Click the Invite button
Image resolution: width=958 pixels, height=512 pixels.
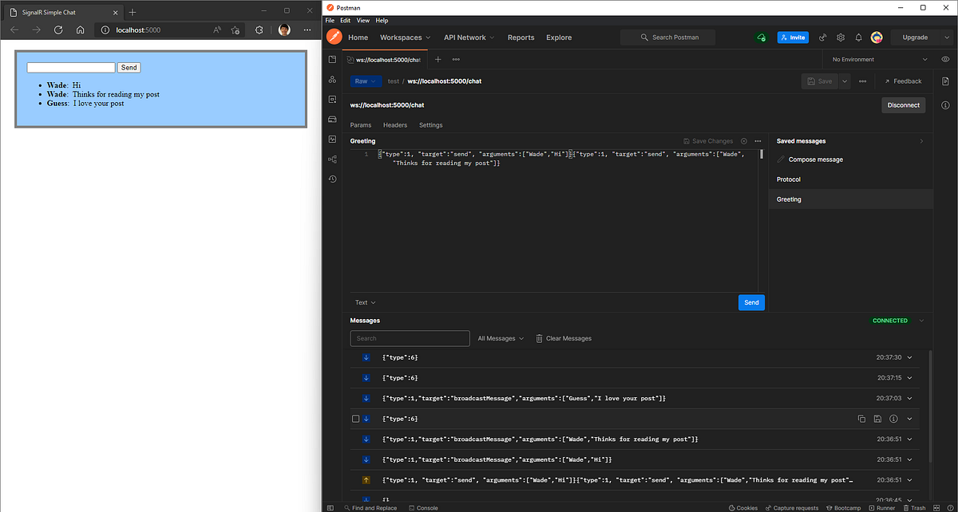pyautogui.click(x=793, y=37)
